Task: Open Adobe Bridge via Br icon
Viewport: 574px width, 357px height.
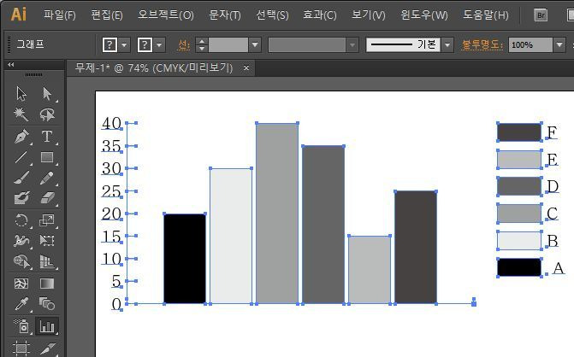Action: click(541, 15)
